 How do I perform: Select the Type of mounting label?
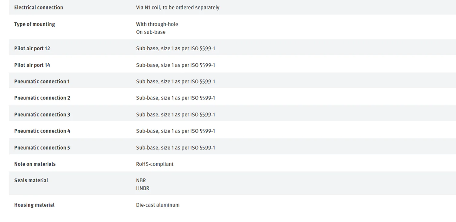(x=35, y=24)
